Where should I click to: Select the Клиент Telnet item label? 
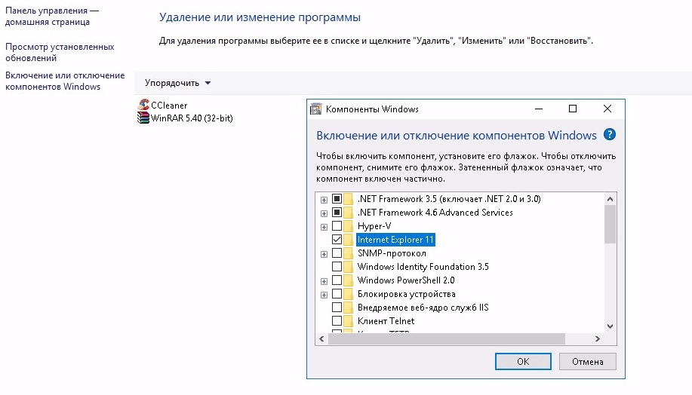coord(386,321)
